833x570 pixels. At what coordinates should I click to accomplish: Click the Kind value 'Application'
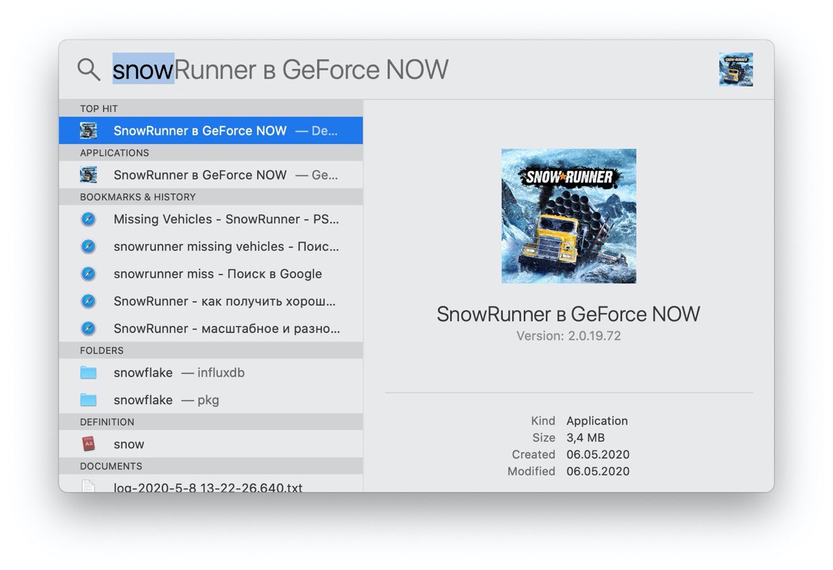click(597, 421)
